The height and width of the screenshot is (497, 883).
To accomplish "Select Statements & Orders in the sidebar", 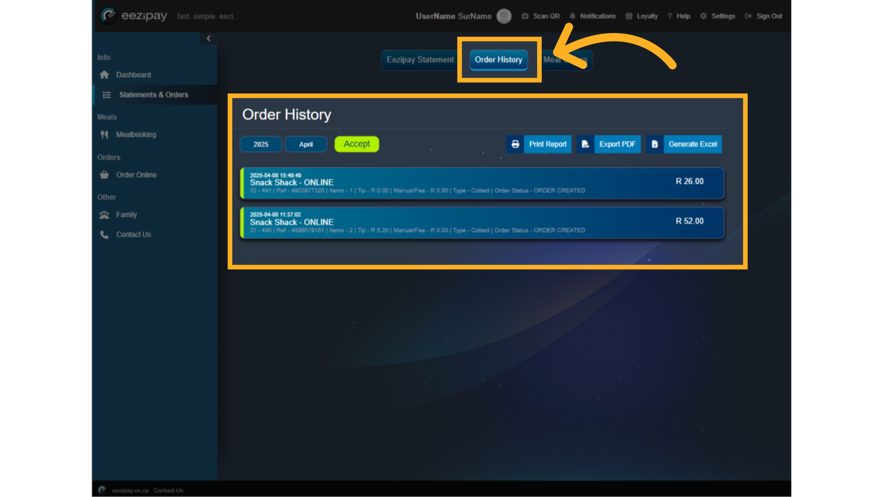I will coord(153,95).
